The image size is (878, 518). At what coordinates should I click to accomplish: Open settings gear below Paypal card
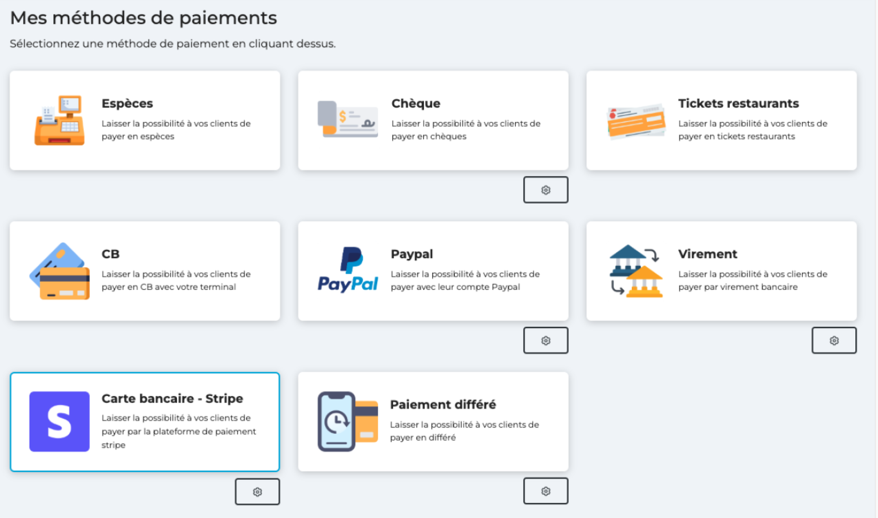click(x=546, y=340)
